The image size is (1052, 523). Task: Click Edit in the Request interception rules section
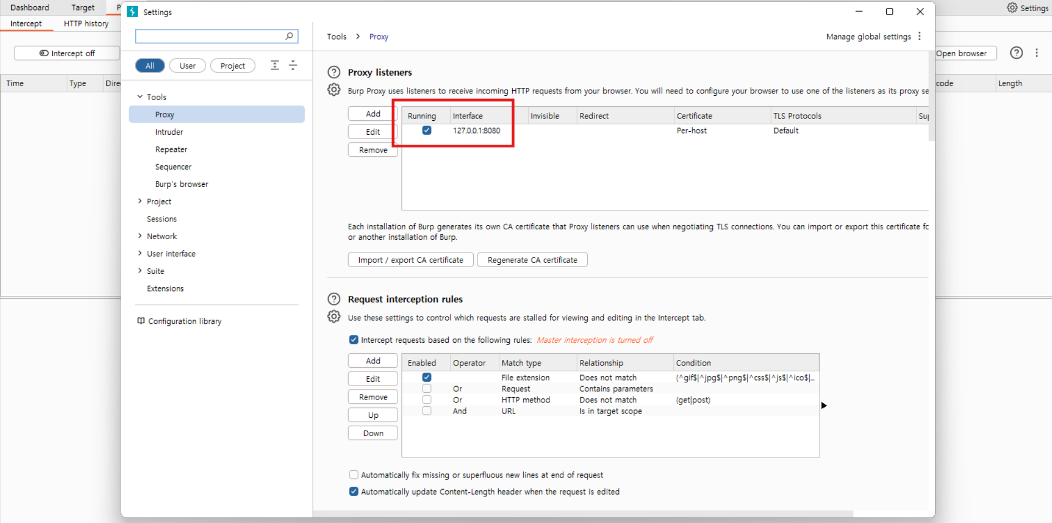coord(373,379)
